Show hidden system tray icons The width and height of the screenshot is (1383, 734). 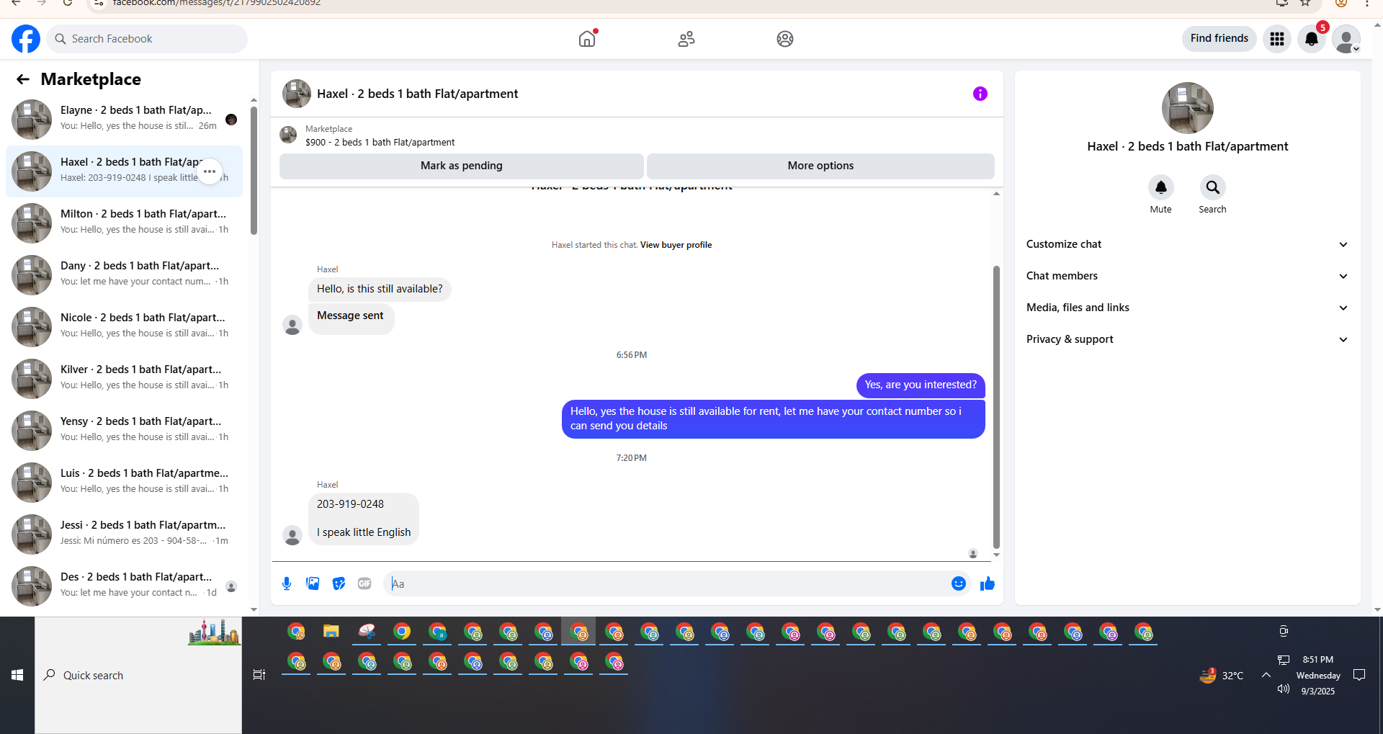[1266, 675]
